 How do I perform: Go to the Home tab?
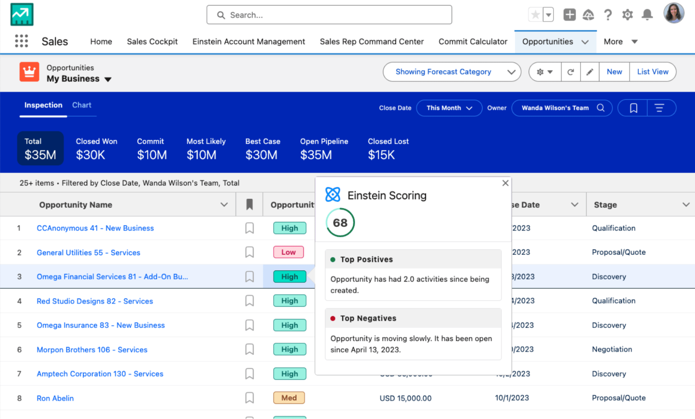101,41
